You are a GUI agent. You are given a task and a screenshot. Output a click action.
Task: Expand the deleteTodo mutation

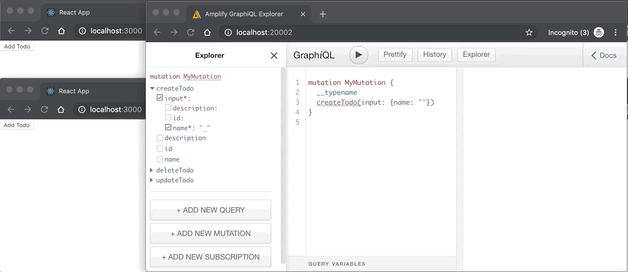(152, 170)
